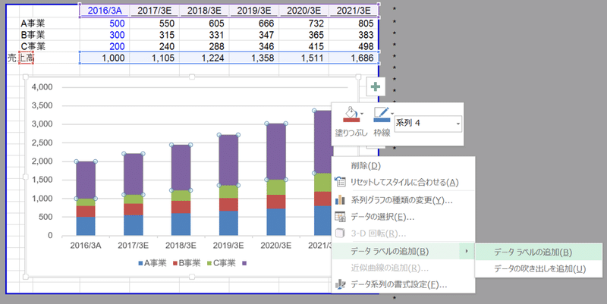Open the 塗りつぶし fill dropdown arrow
Image resolution: width=607 pixels, height=304 pixels.
362,114
